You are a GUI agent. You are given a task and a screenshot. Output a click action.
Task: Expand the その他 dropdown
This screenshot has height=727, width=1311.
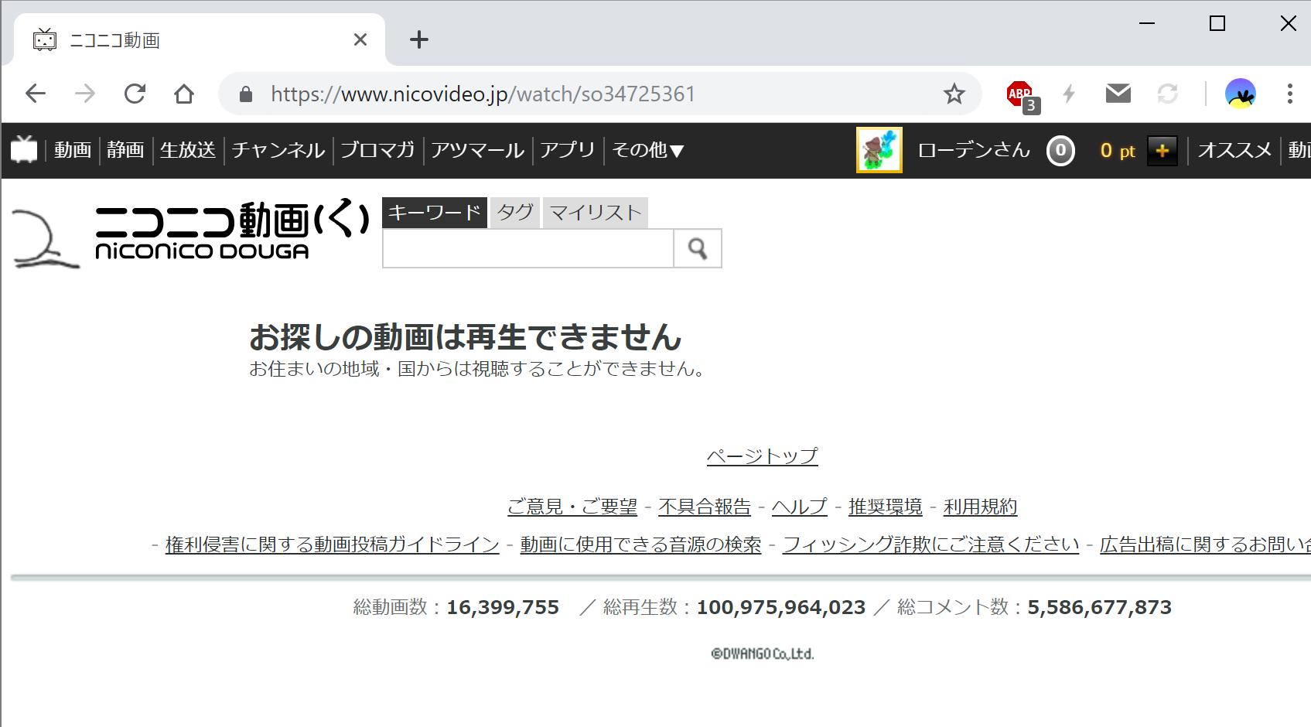pyautogui.click(x=648, y=150)
